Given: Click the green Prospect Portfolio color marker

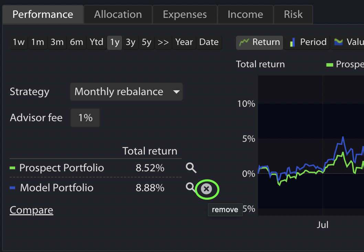Looking at the screenshot, I should point(13,168).
